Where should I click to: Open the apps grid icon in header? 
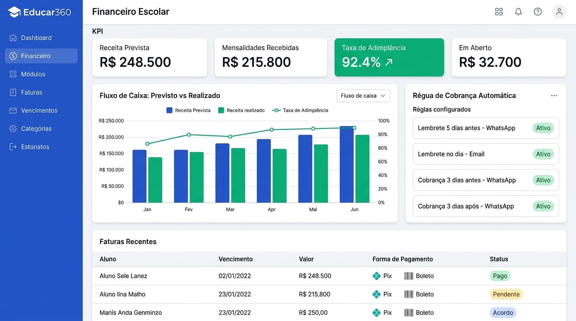click(x=499, y=12)
